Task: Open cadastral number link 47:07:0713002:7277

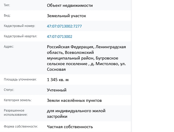Action: coord(64,26)
